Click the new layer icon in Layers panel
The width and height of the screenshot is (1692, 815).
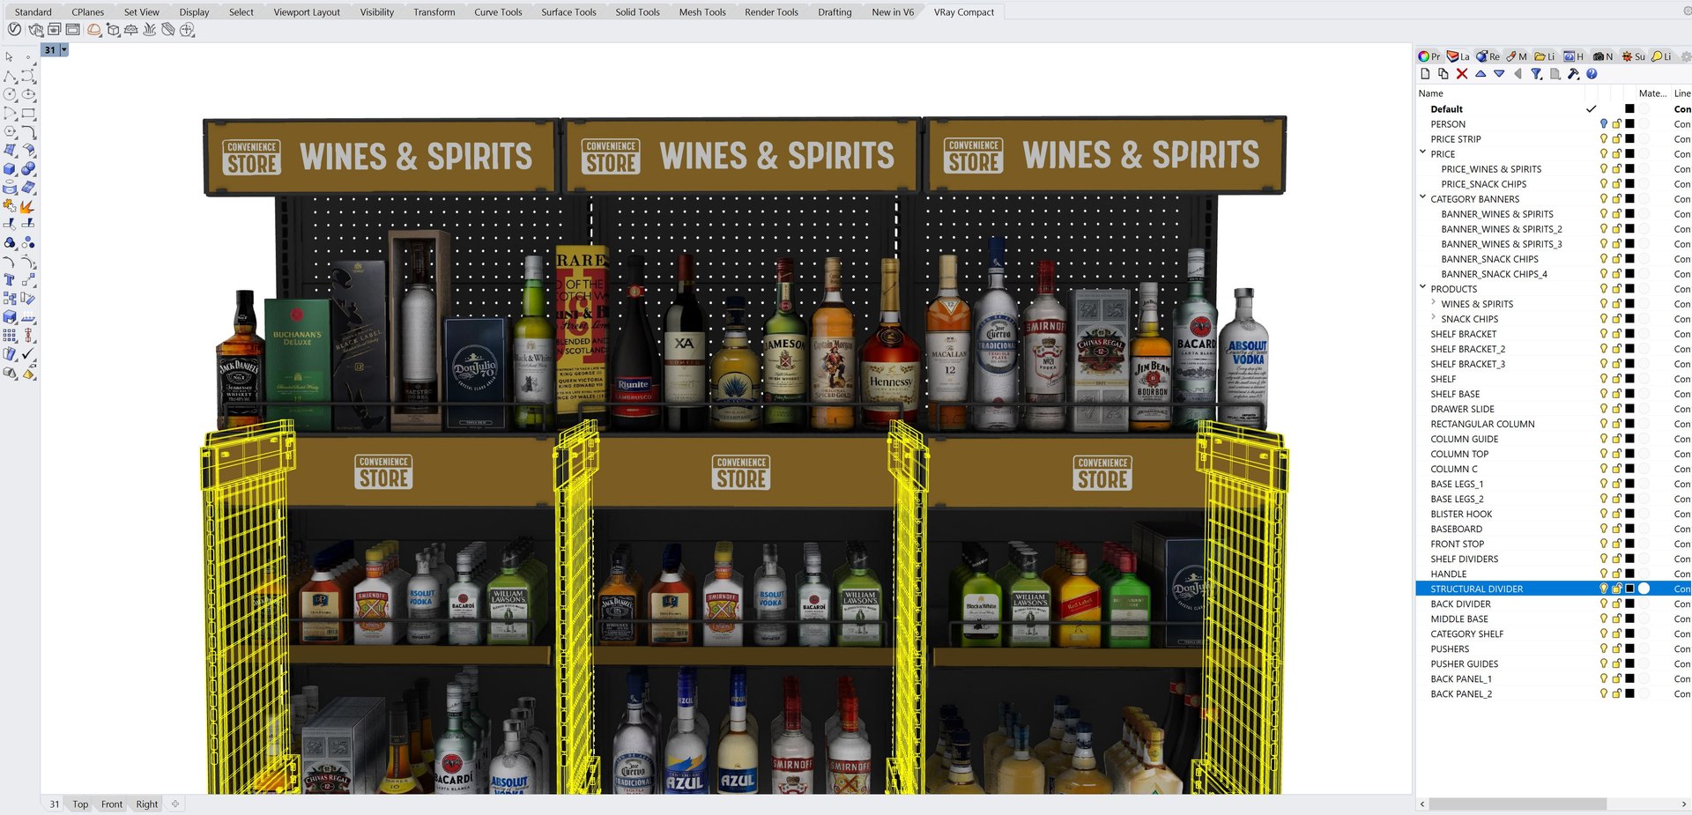point(1425,74)
